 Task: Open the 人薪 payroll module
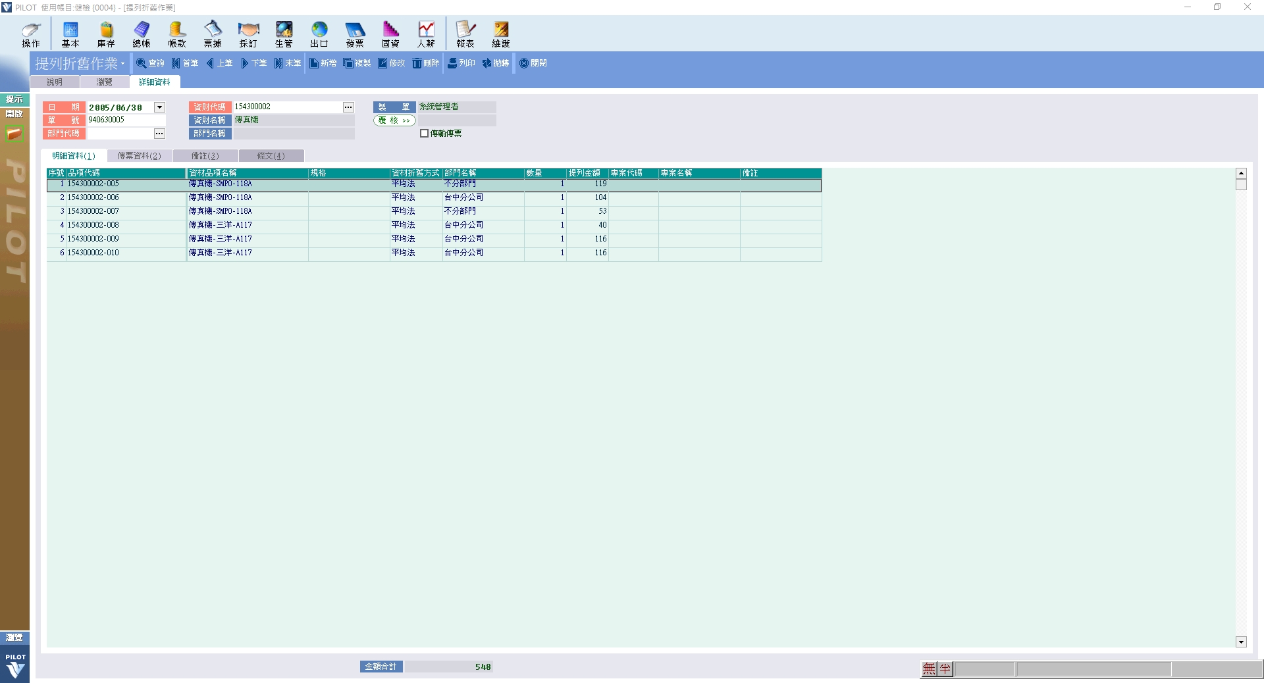pyautogui.click(x=426, y=34)
